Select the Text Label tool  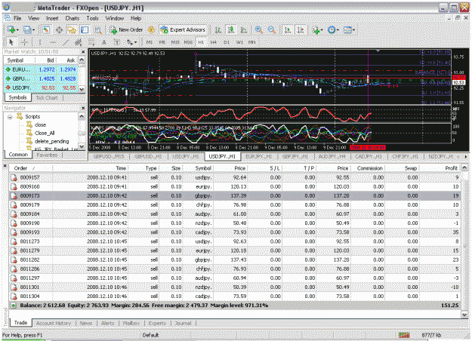[117, 42]
